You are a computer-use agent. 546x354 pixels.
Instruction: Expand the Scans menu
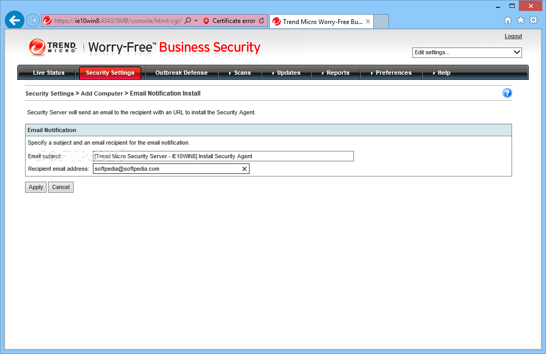[240, 73]
